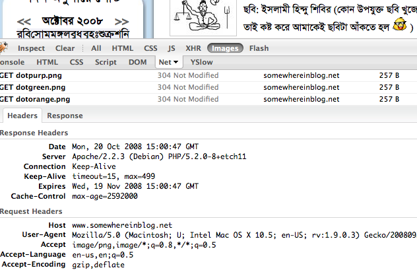Select the Headers tab

click(22, 116)
